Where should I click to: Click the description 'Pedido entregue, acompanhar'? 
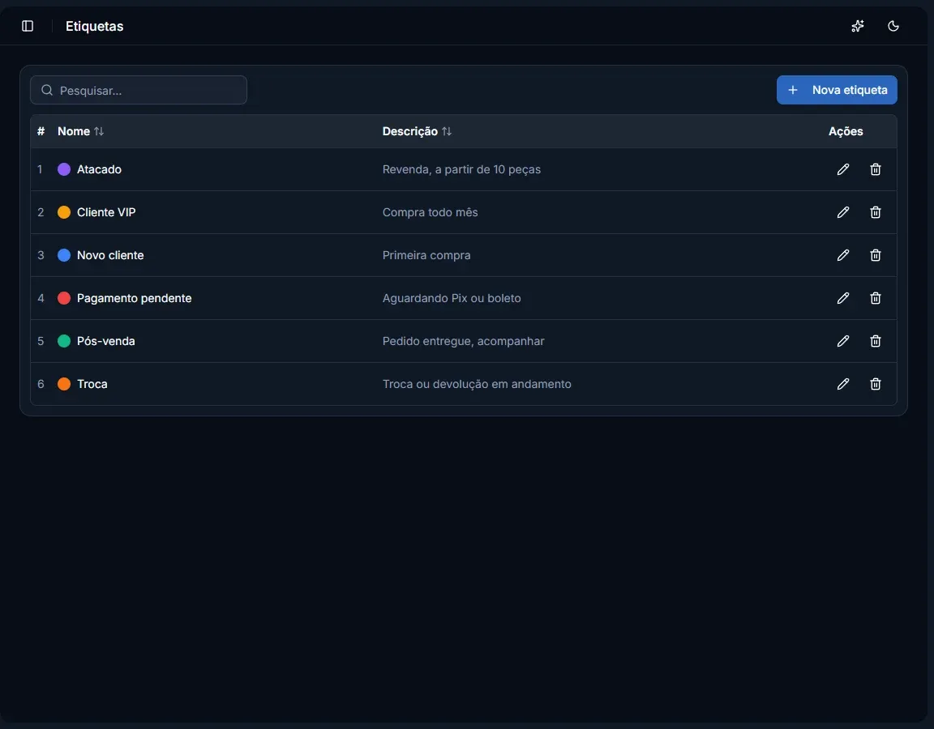pyautogui.click(x=464, y=341)
